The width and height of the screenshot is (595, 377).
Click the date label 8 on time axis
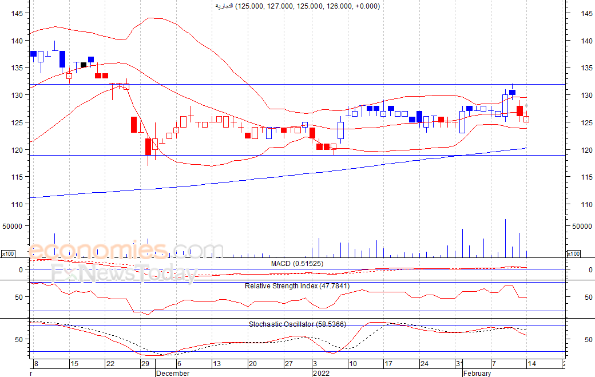36,364
